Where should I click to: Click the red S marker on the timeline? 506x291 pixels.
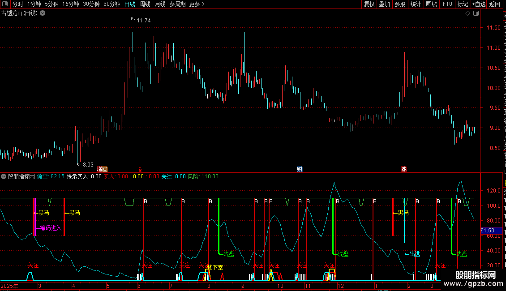[x=140, y=169]
